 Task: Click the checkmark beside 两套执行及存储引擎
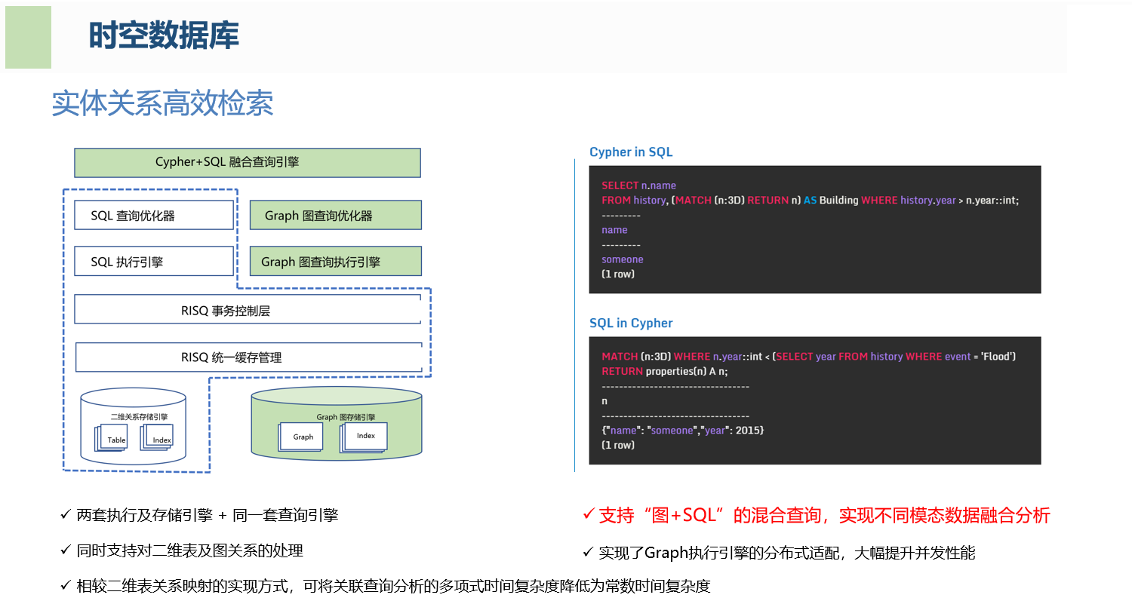pyautogui.click(x=65, y=515)
